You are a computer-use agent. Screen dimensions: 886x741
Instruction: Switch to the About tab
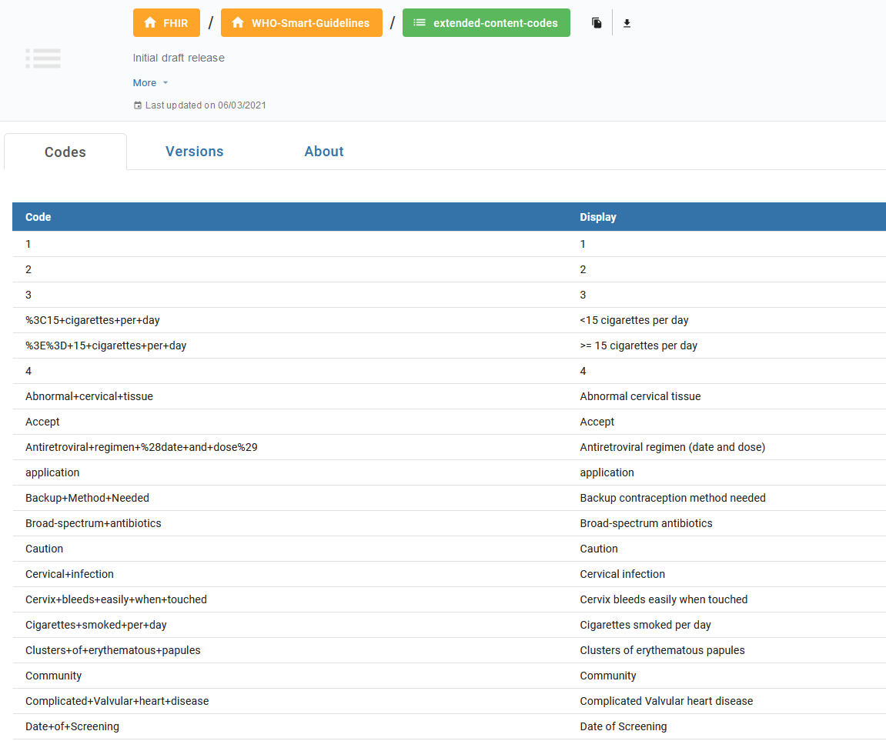pos(324,152)
